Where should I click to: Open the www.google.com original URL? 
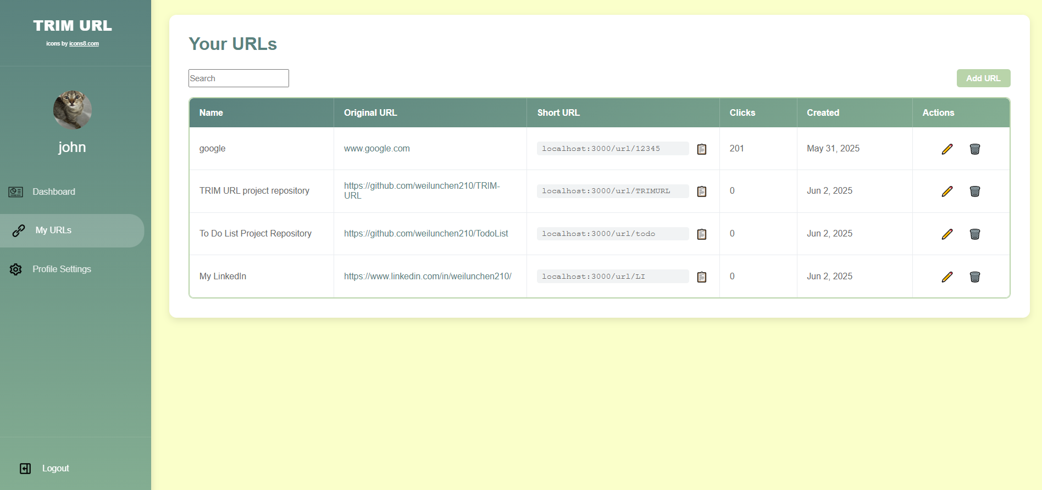[377, 149]
